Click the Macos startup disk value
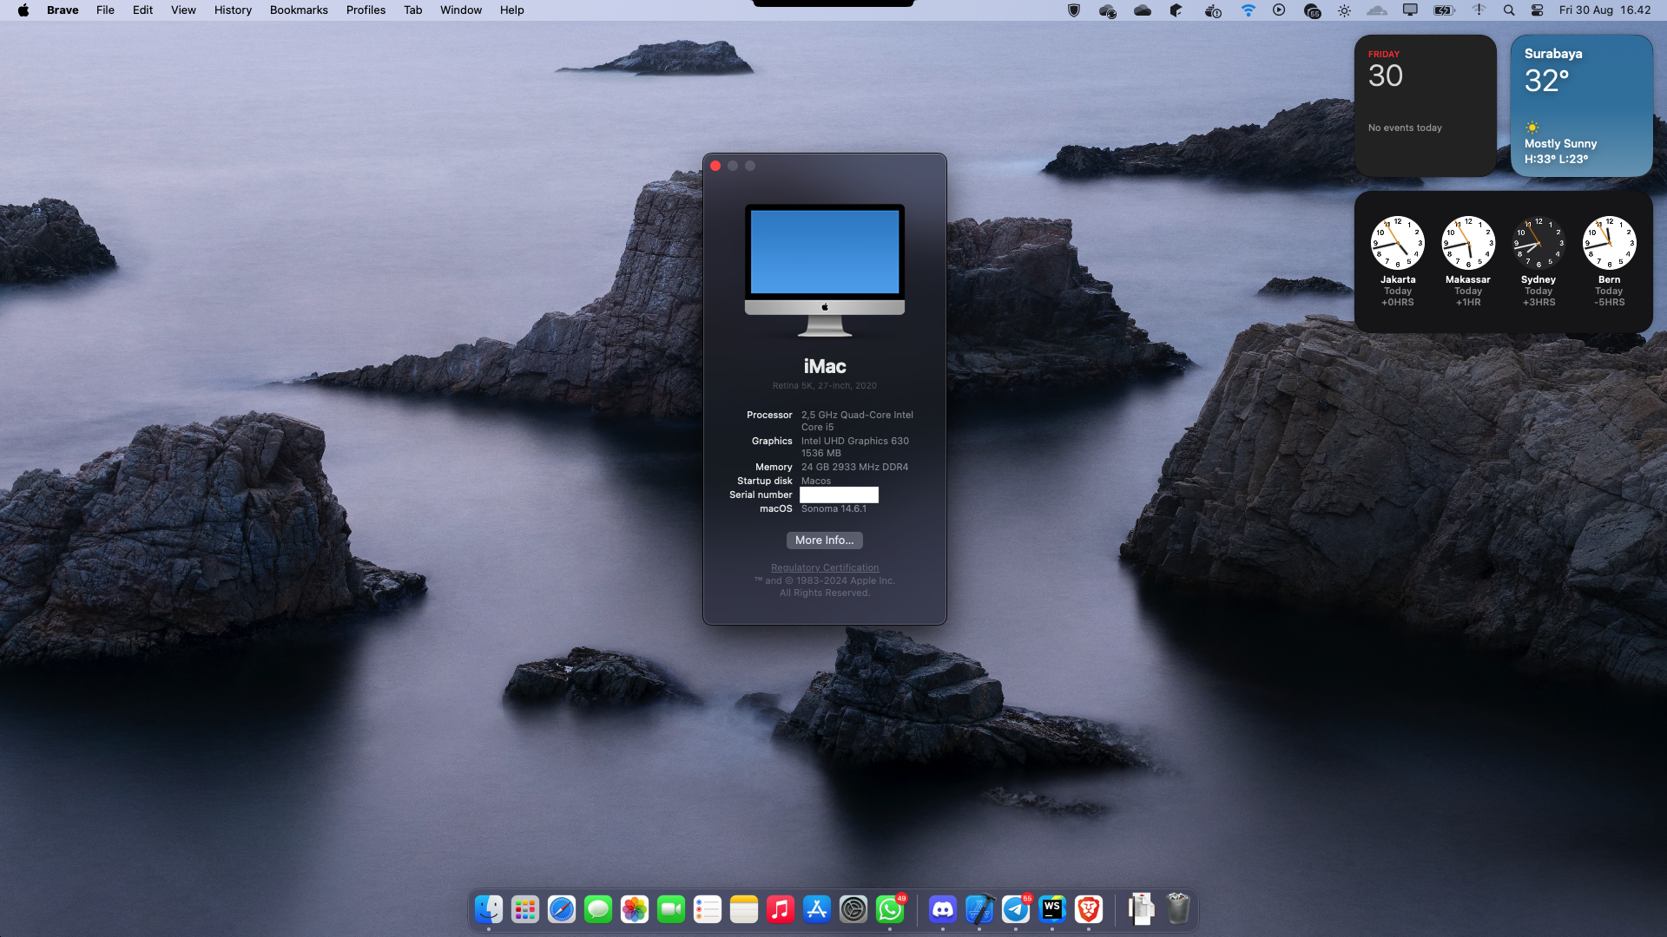Image resolution: width=1667 pixels, height=937 pixels. tap(816, 482)
